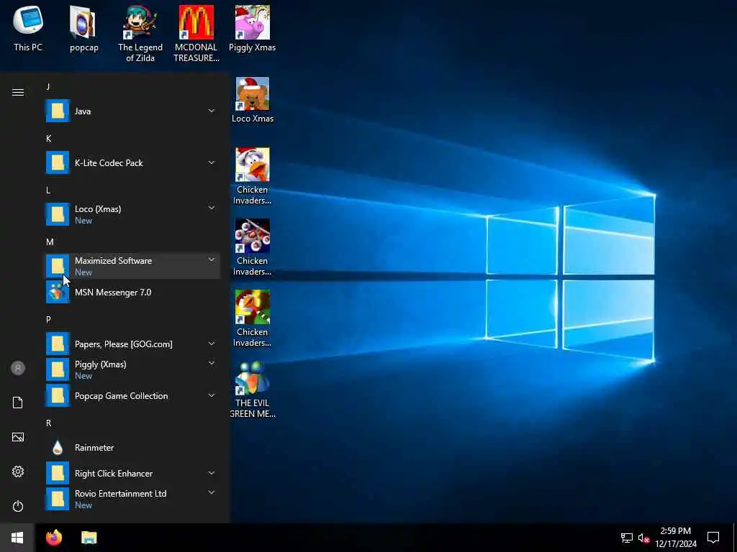Open the taskbar clock showing 2:59 PM
737x552 pixels.
[x=676, y=538]
